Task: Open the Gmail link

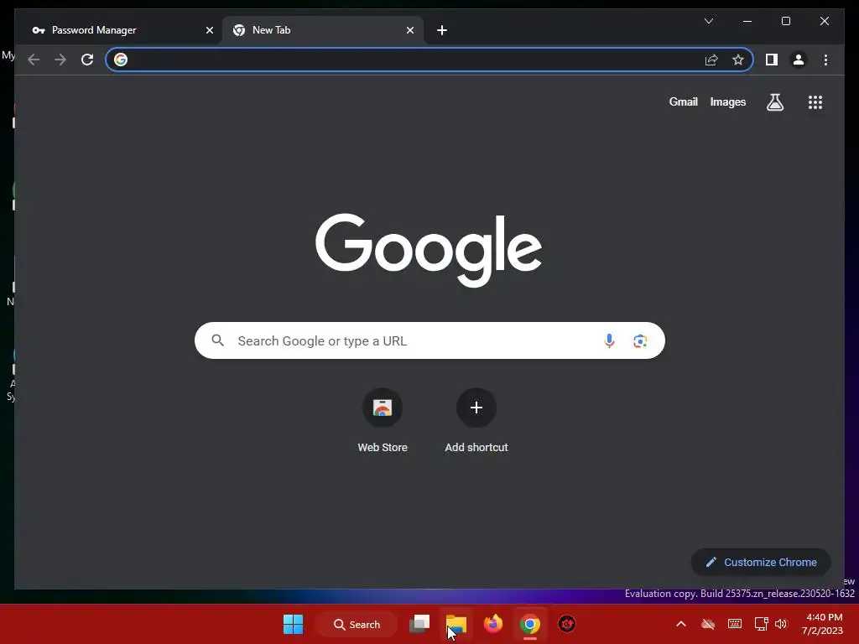Action: (x=683, y=101)
